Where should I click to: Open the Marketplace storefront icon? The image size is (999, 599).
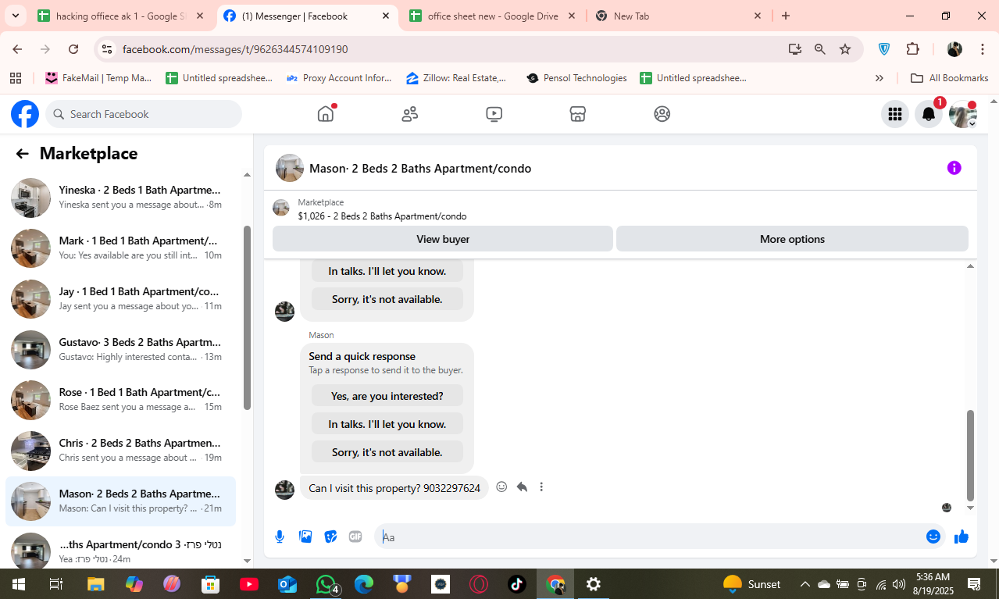click(578, 114)
